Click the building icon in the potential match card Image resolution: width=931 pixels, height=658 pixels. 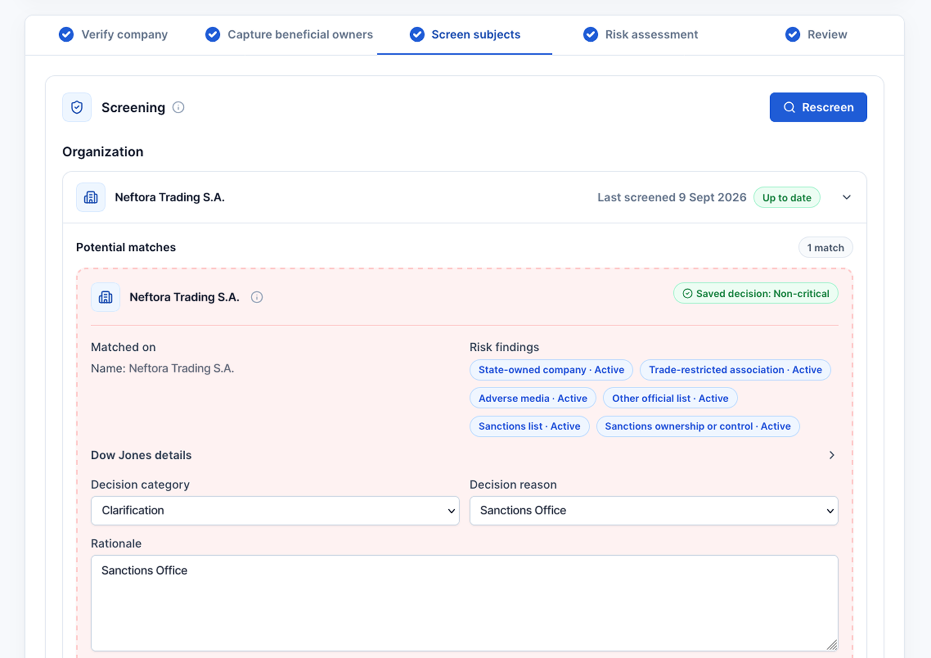click(106, 297)
